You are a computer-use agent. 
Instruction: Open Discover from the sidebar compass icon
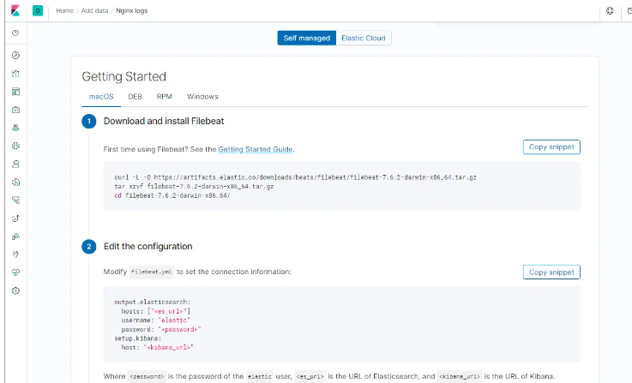coord(15,55)
